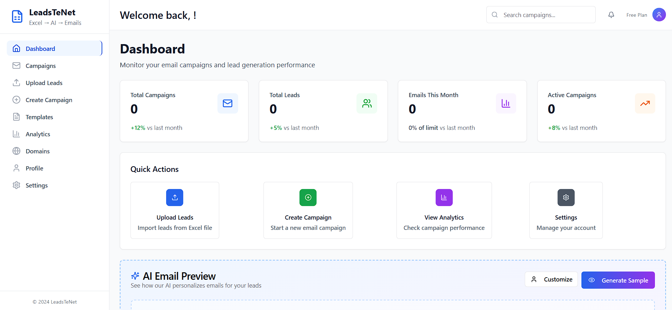This screenshot has width=672, height=310.
Task: Open Domains in the sidebar
Action: click(55, 151)
